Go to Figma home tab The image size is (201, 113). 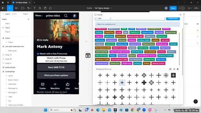3,3
